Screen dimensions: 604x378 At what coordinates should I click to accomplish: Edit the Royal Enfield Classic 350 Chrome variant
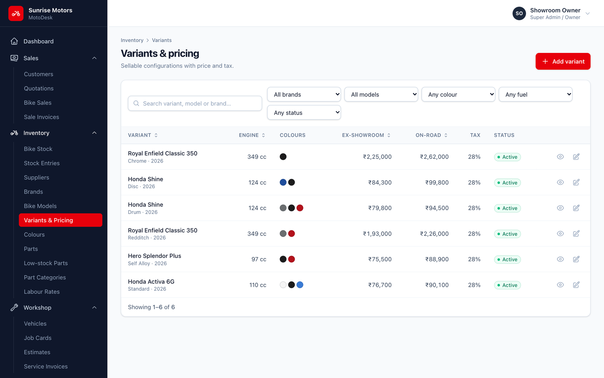pyautogui.click(x=576, y=157)
